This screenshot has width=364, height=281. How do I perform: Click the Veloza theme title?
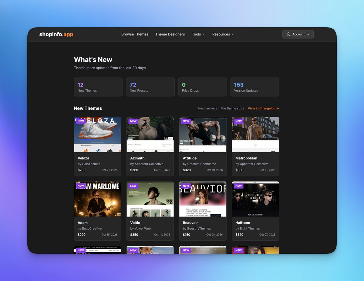[83, 158]
